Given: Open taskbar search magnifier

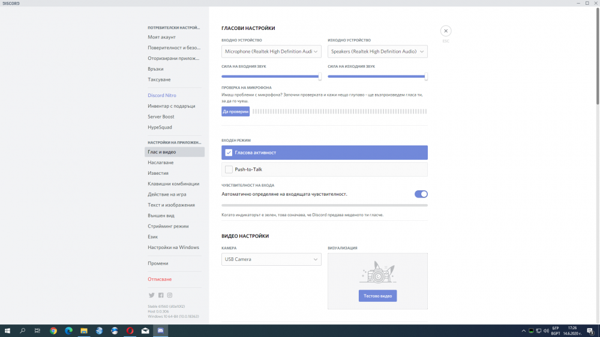Looking at the screenshot, I should click(x=22, y=331).
